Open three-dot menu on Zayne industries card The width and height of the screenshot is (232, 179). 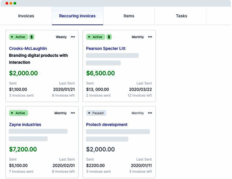pos(73,113)
